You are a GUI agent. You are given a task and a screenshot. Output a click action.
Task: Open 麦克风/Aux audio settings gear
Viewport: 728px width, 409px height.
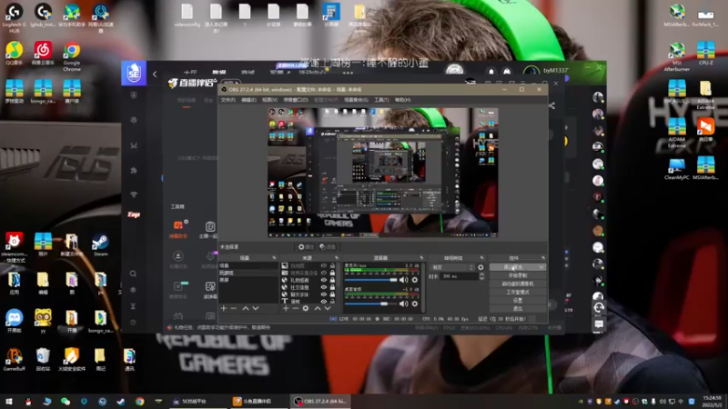pyautogui.click(x=415, y=280)
